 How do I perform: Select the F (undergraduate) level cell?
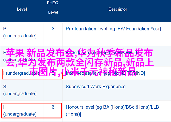pyautogui.click(x=20, y=56)
